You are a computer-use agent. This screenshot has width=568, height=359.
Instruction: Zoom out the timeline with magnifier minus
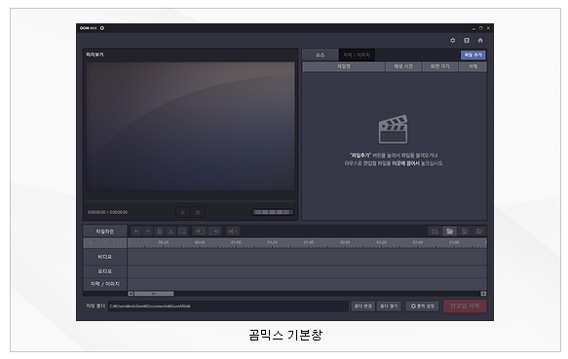pos(105,243)
